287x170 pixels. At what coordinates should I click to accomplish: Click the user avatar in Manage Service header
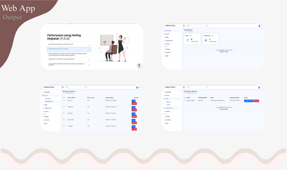point(137,87)
